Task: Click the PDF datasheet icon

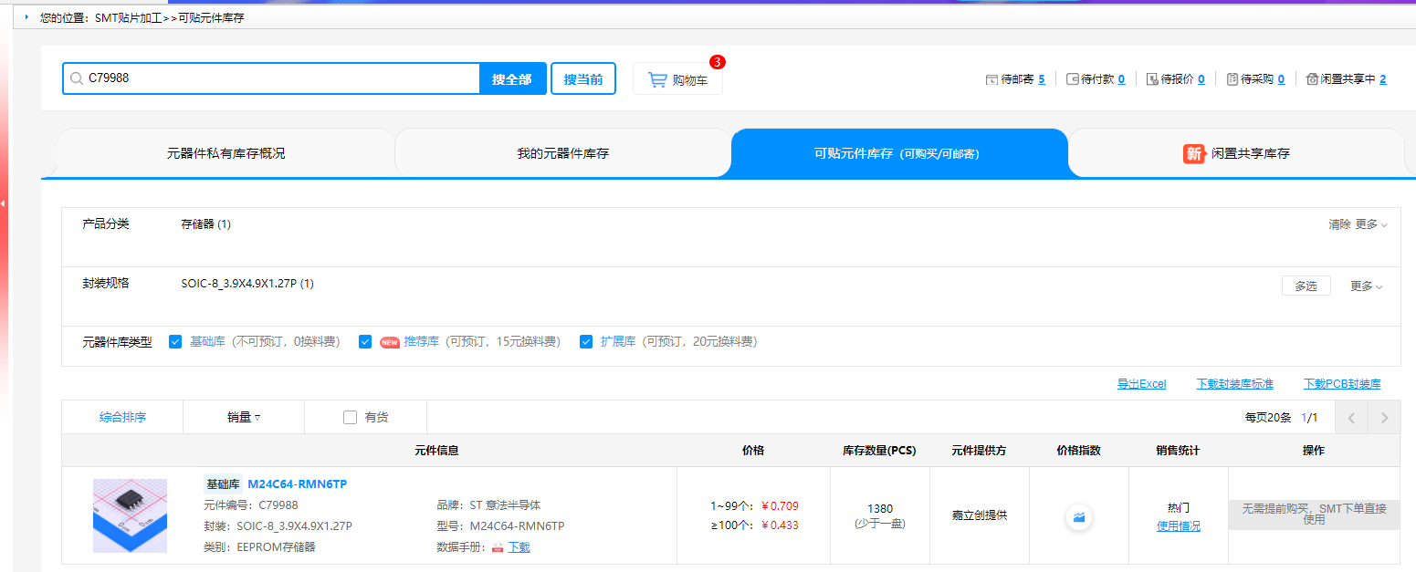Action: 498,547
